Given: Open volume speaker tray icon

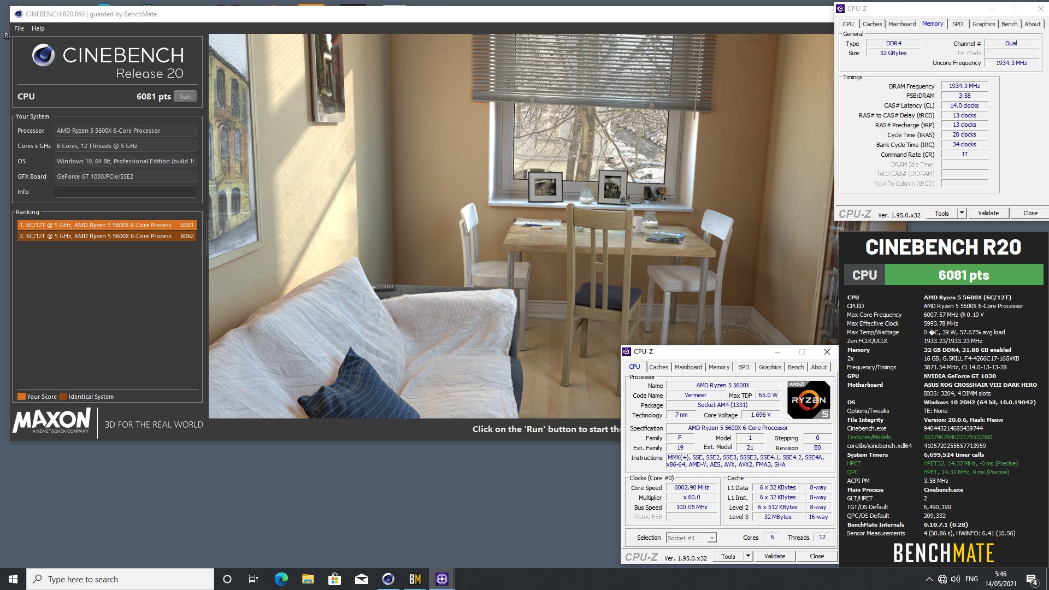Looking at the screenshot, I should (x=956, y=579).
